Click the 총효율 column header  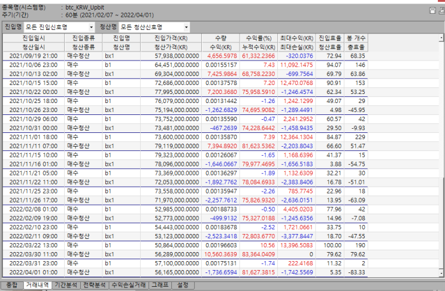(356, 47)
